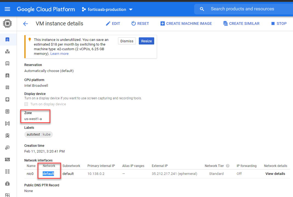Open Instance groups sidebar icon
Image resolution: width=293 pixels, height=197 pixels.
tap(7, 51)
